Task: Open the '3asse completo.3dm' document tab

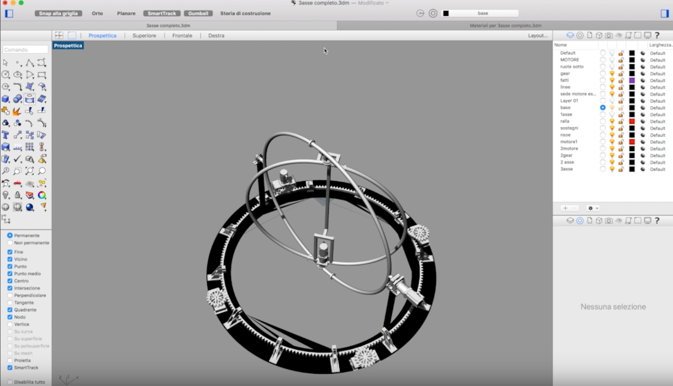Action: coord(168,26)
